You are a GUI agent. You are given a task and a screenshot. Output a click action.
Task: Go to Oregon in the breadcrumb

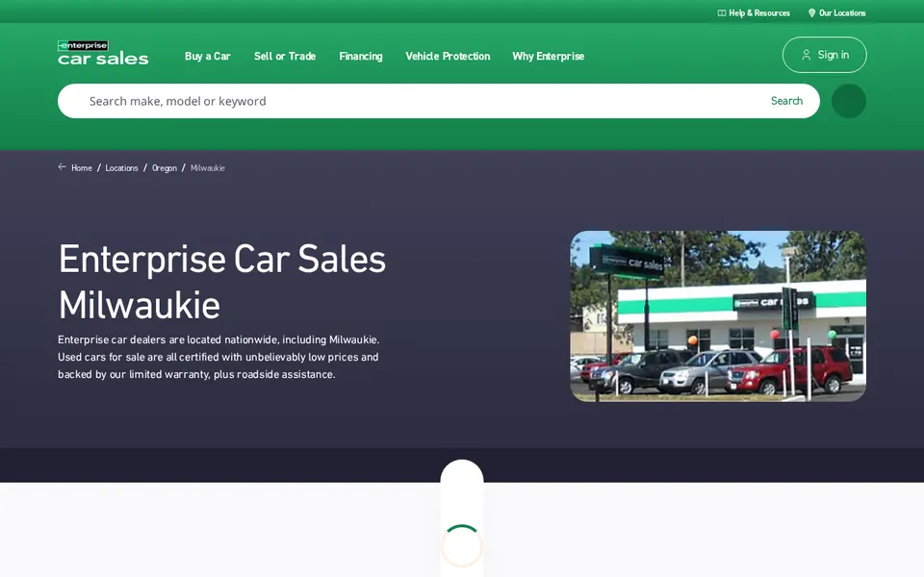click(165, 167)
